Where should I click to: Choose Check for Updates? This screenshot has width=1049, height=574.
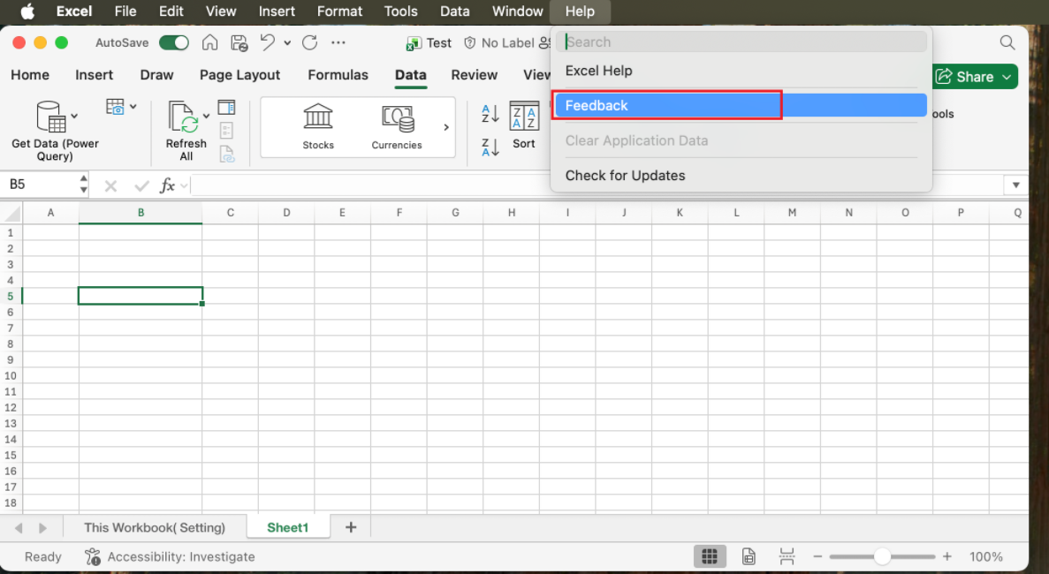click(x=625, y=176)
